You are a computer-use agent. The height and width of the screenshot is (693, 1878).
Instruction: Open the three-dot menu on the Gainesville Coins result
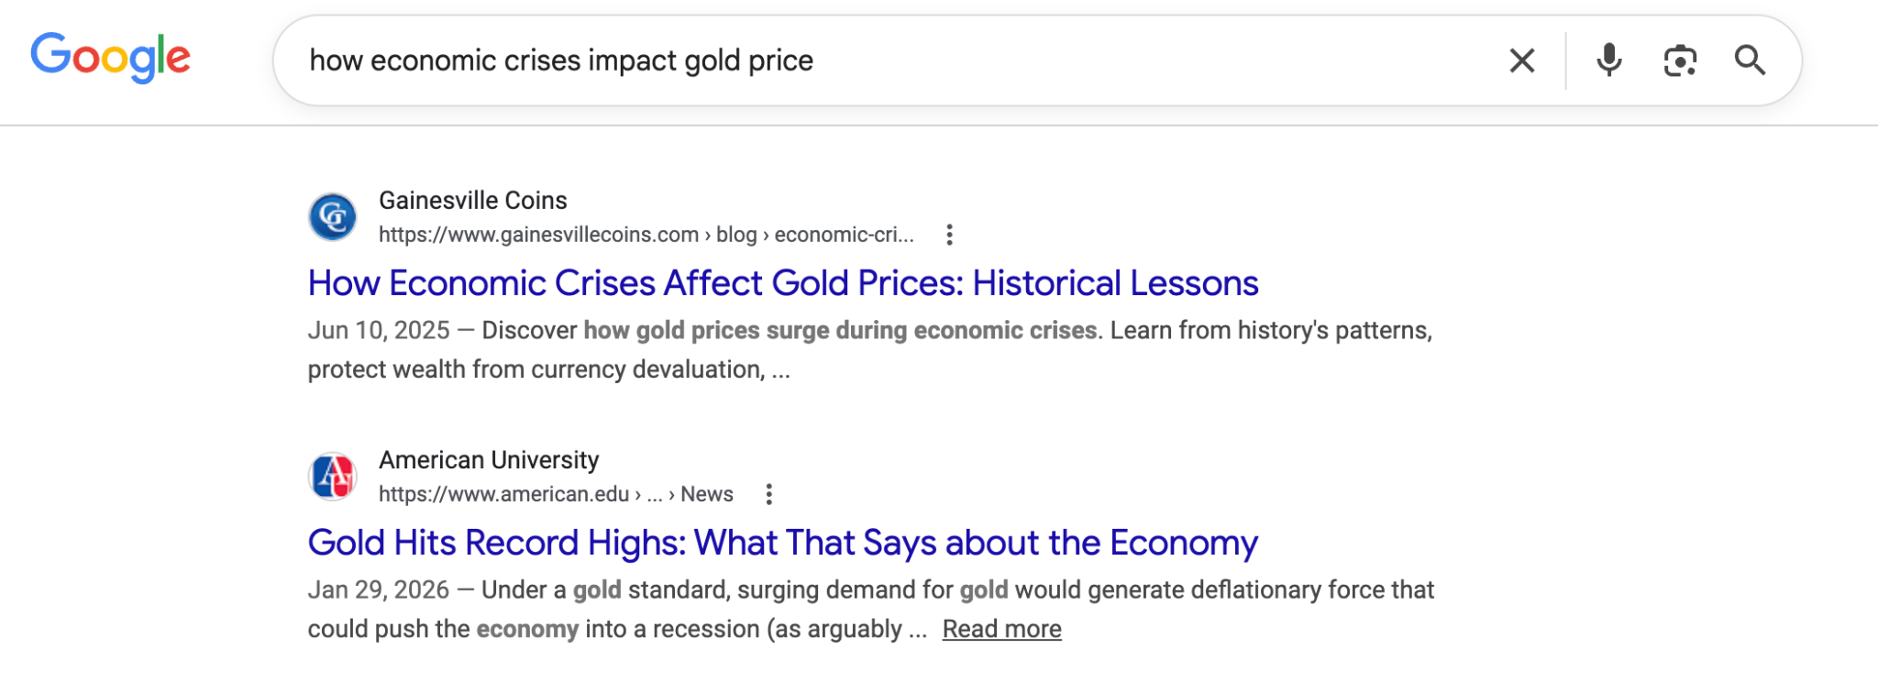click(949, 236)
